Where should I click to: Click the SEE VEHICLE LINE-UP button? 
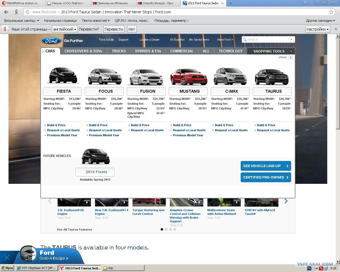click(x=266, y=166)
